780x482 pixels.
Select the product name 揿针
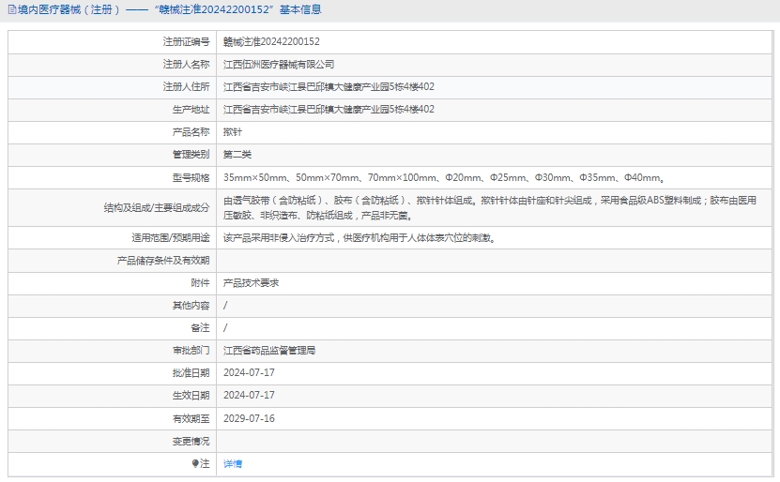pyautogui.click(x=232, y=132)
